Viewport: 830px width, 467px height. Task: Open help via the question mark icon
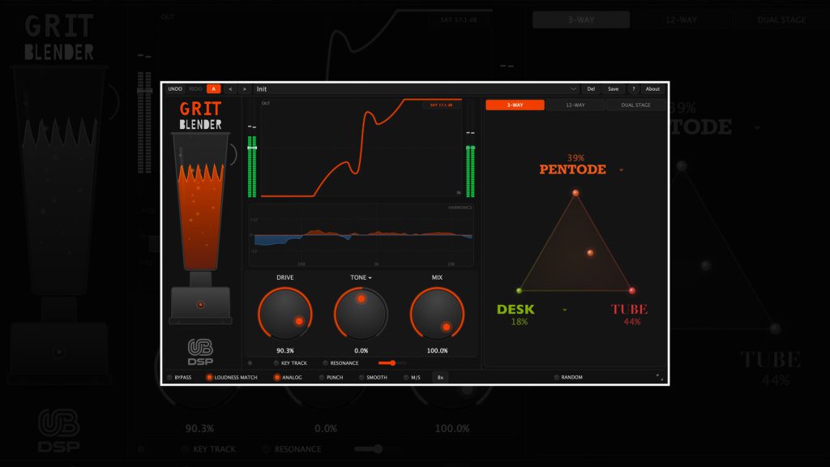click(633, 89)
